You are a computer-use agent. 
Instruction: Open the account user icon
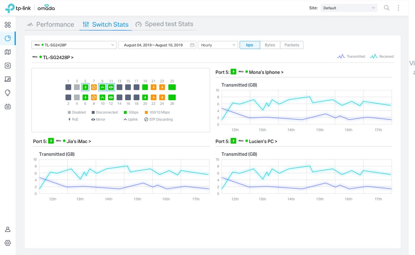coord(8,229)
